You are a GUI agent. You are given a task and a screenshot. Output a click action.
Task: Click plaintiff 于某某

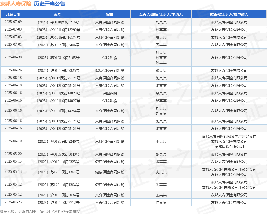pyautogui.click(x=161, y=141)
